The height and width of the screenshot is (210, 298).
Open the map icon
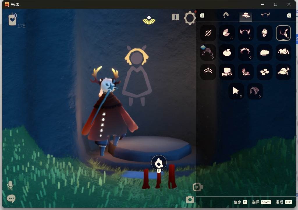point(175,17)
